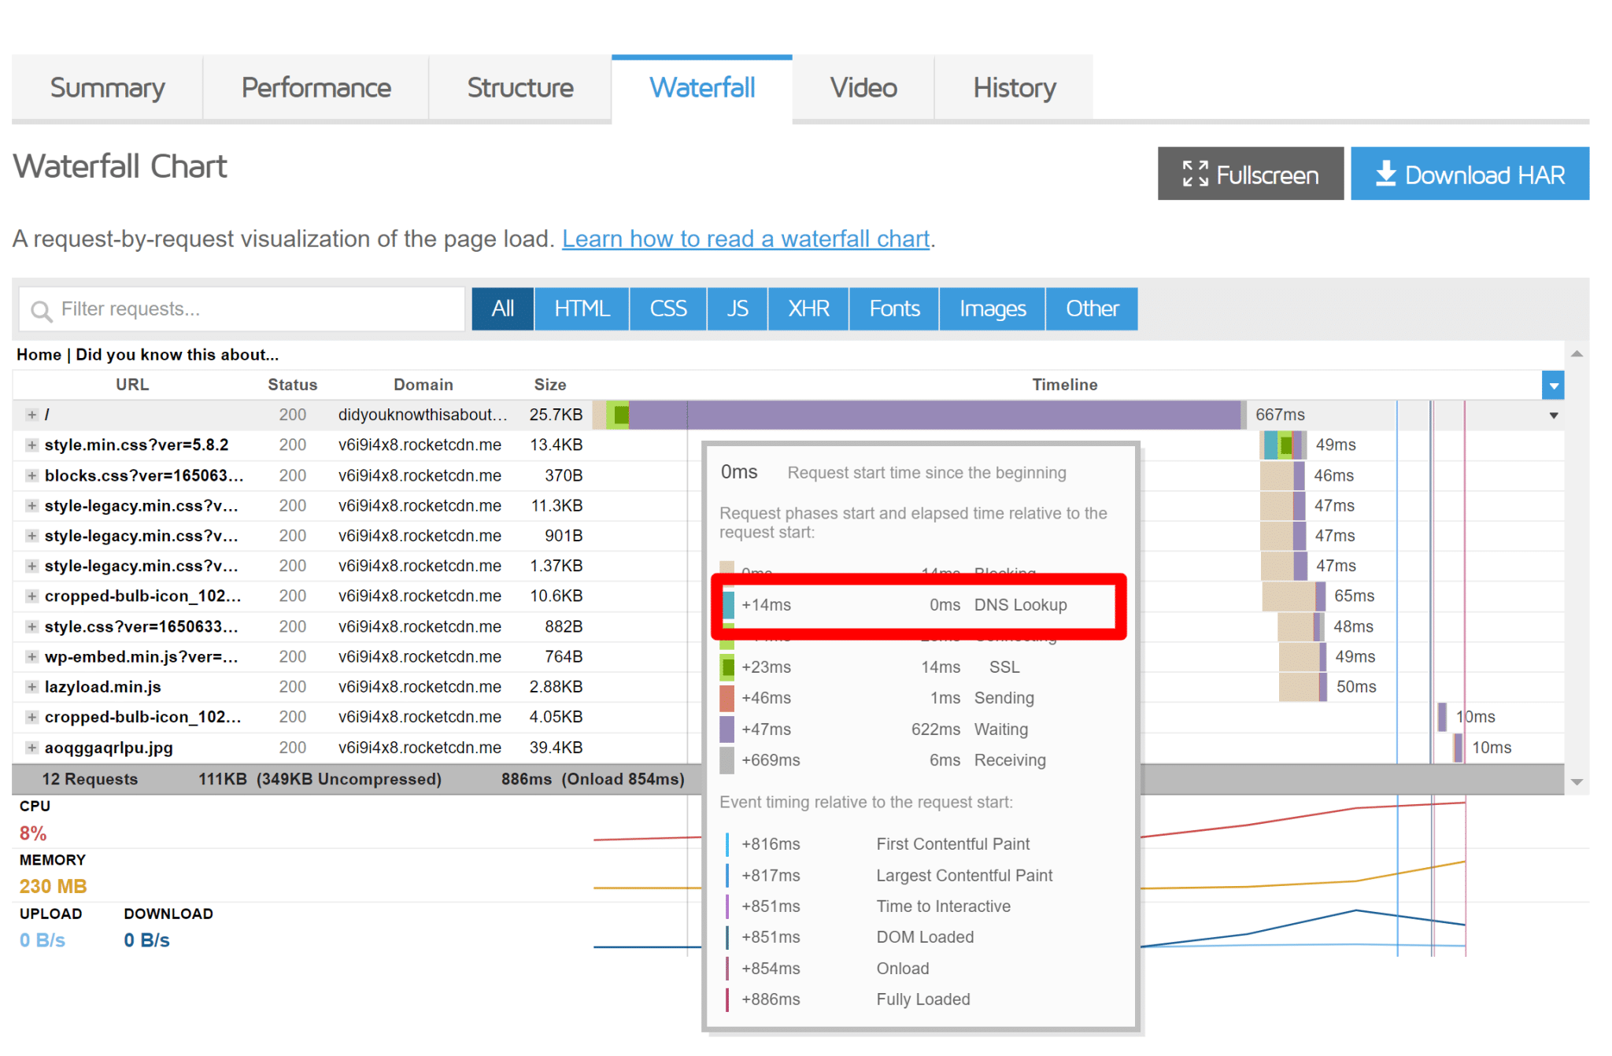Image resolution: width=1612 pixels, height=1056 pixels.
Task: Click the download arrow icon on Download HAR
Action: point(1385,174)
